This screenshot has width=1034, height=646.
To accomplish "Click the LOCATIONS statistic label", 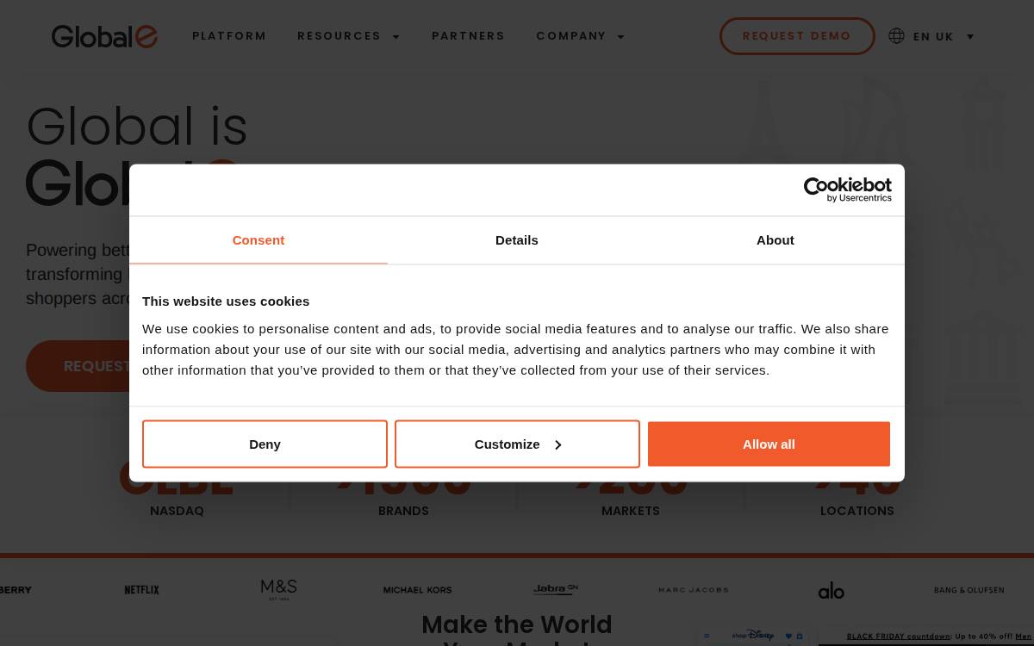I will pyautogui.click(x=857, y=511).
